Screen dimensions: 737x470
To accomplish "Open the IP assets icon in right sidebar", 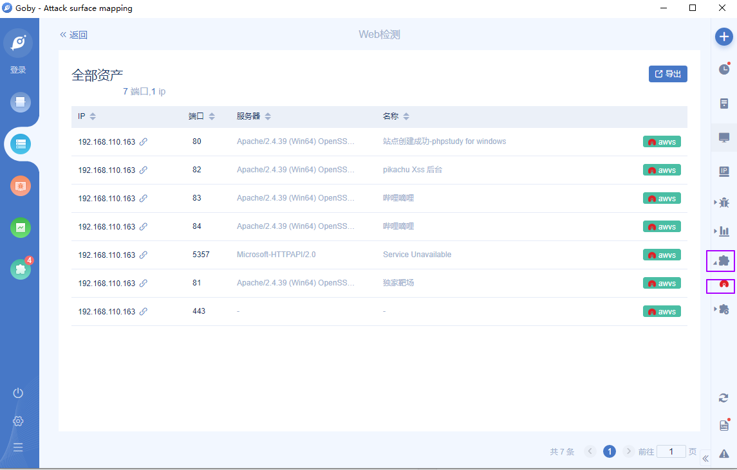I will tap(724, 172).
